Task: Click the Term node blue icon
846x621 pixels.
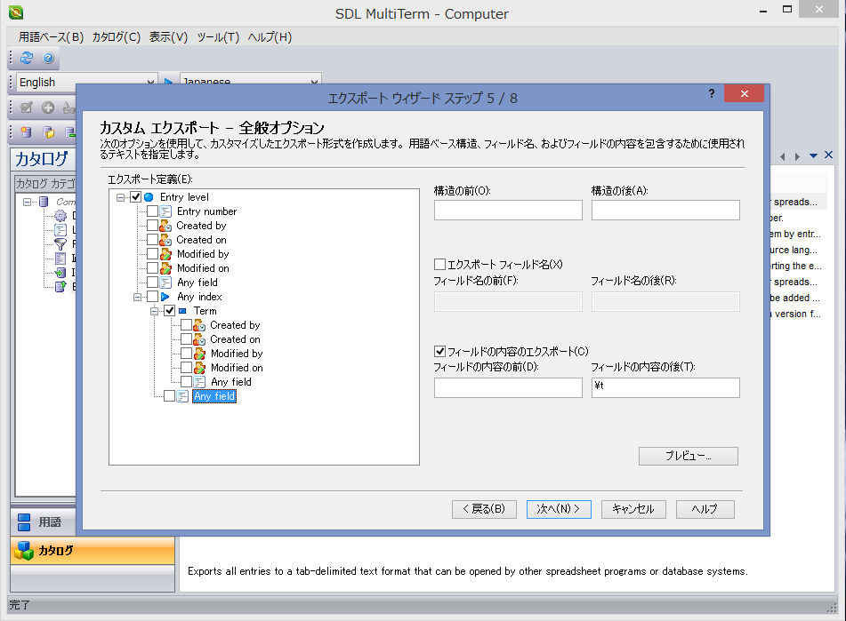Action: point(182,311)
